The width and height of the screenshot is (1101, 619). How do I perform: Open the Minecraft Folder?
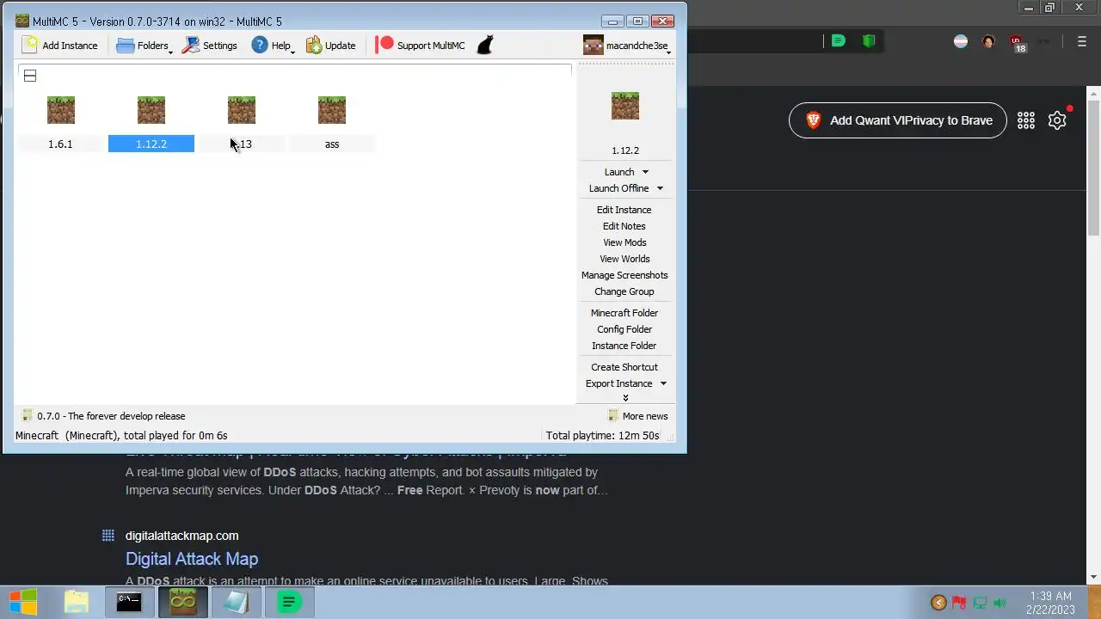click(x=624, y=313)
